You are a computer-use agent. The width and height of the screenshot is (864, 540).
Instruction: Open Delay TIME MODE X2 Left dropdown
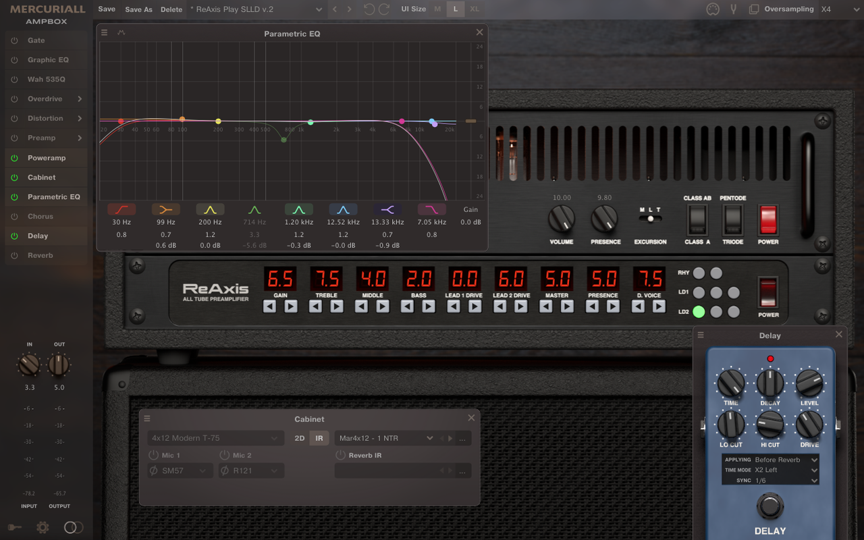coord(786,470)
